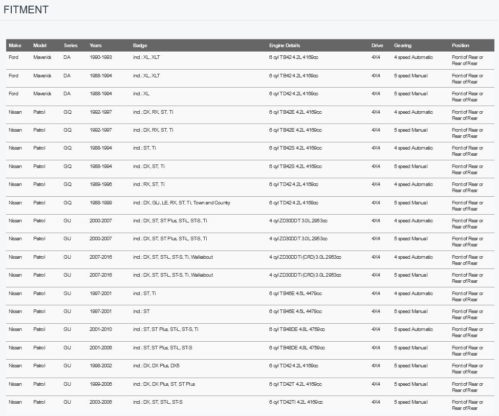
Task: Click Nissan make cell in 2003-2006 row
Action: pyautogui.click(x=15, y=402)
